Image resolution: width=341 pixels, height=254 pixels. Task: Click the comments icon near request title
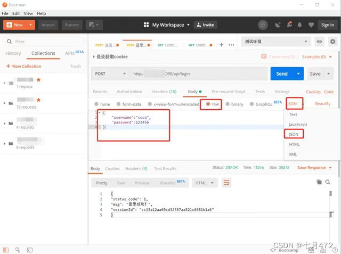pyautogui.click(x=264, y=56)
